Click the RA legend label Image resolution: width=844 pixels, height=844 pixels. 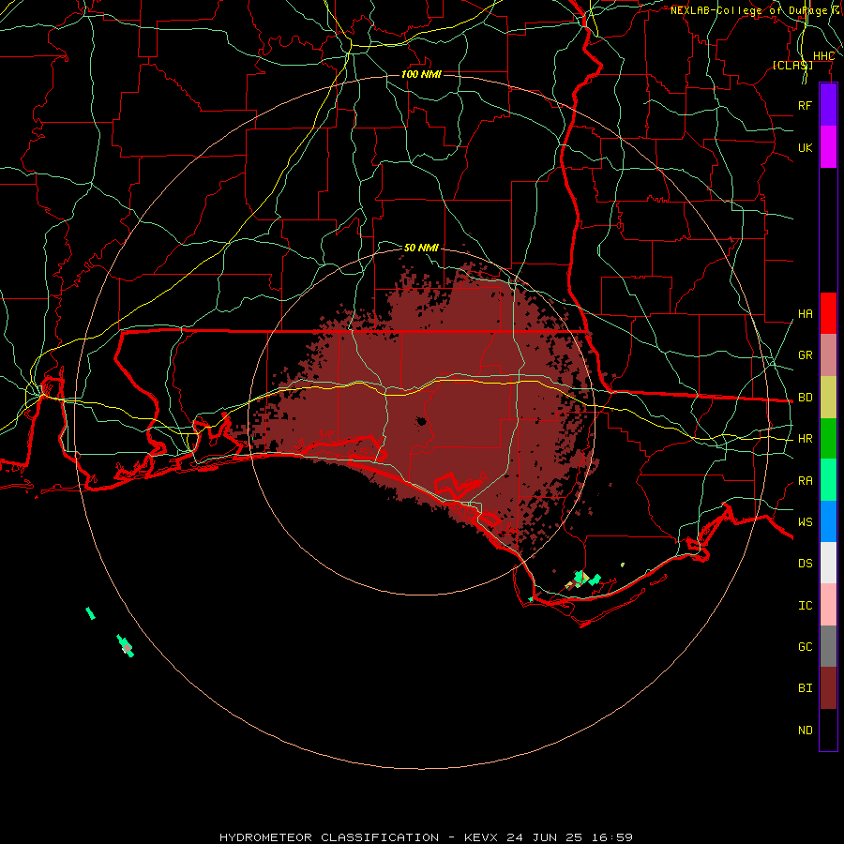(x=805, y=481)
